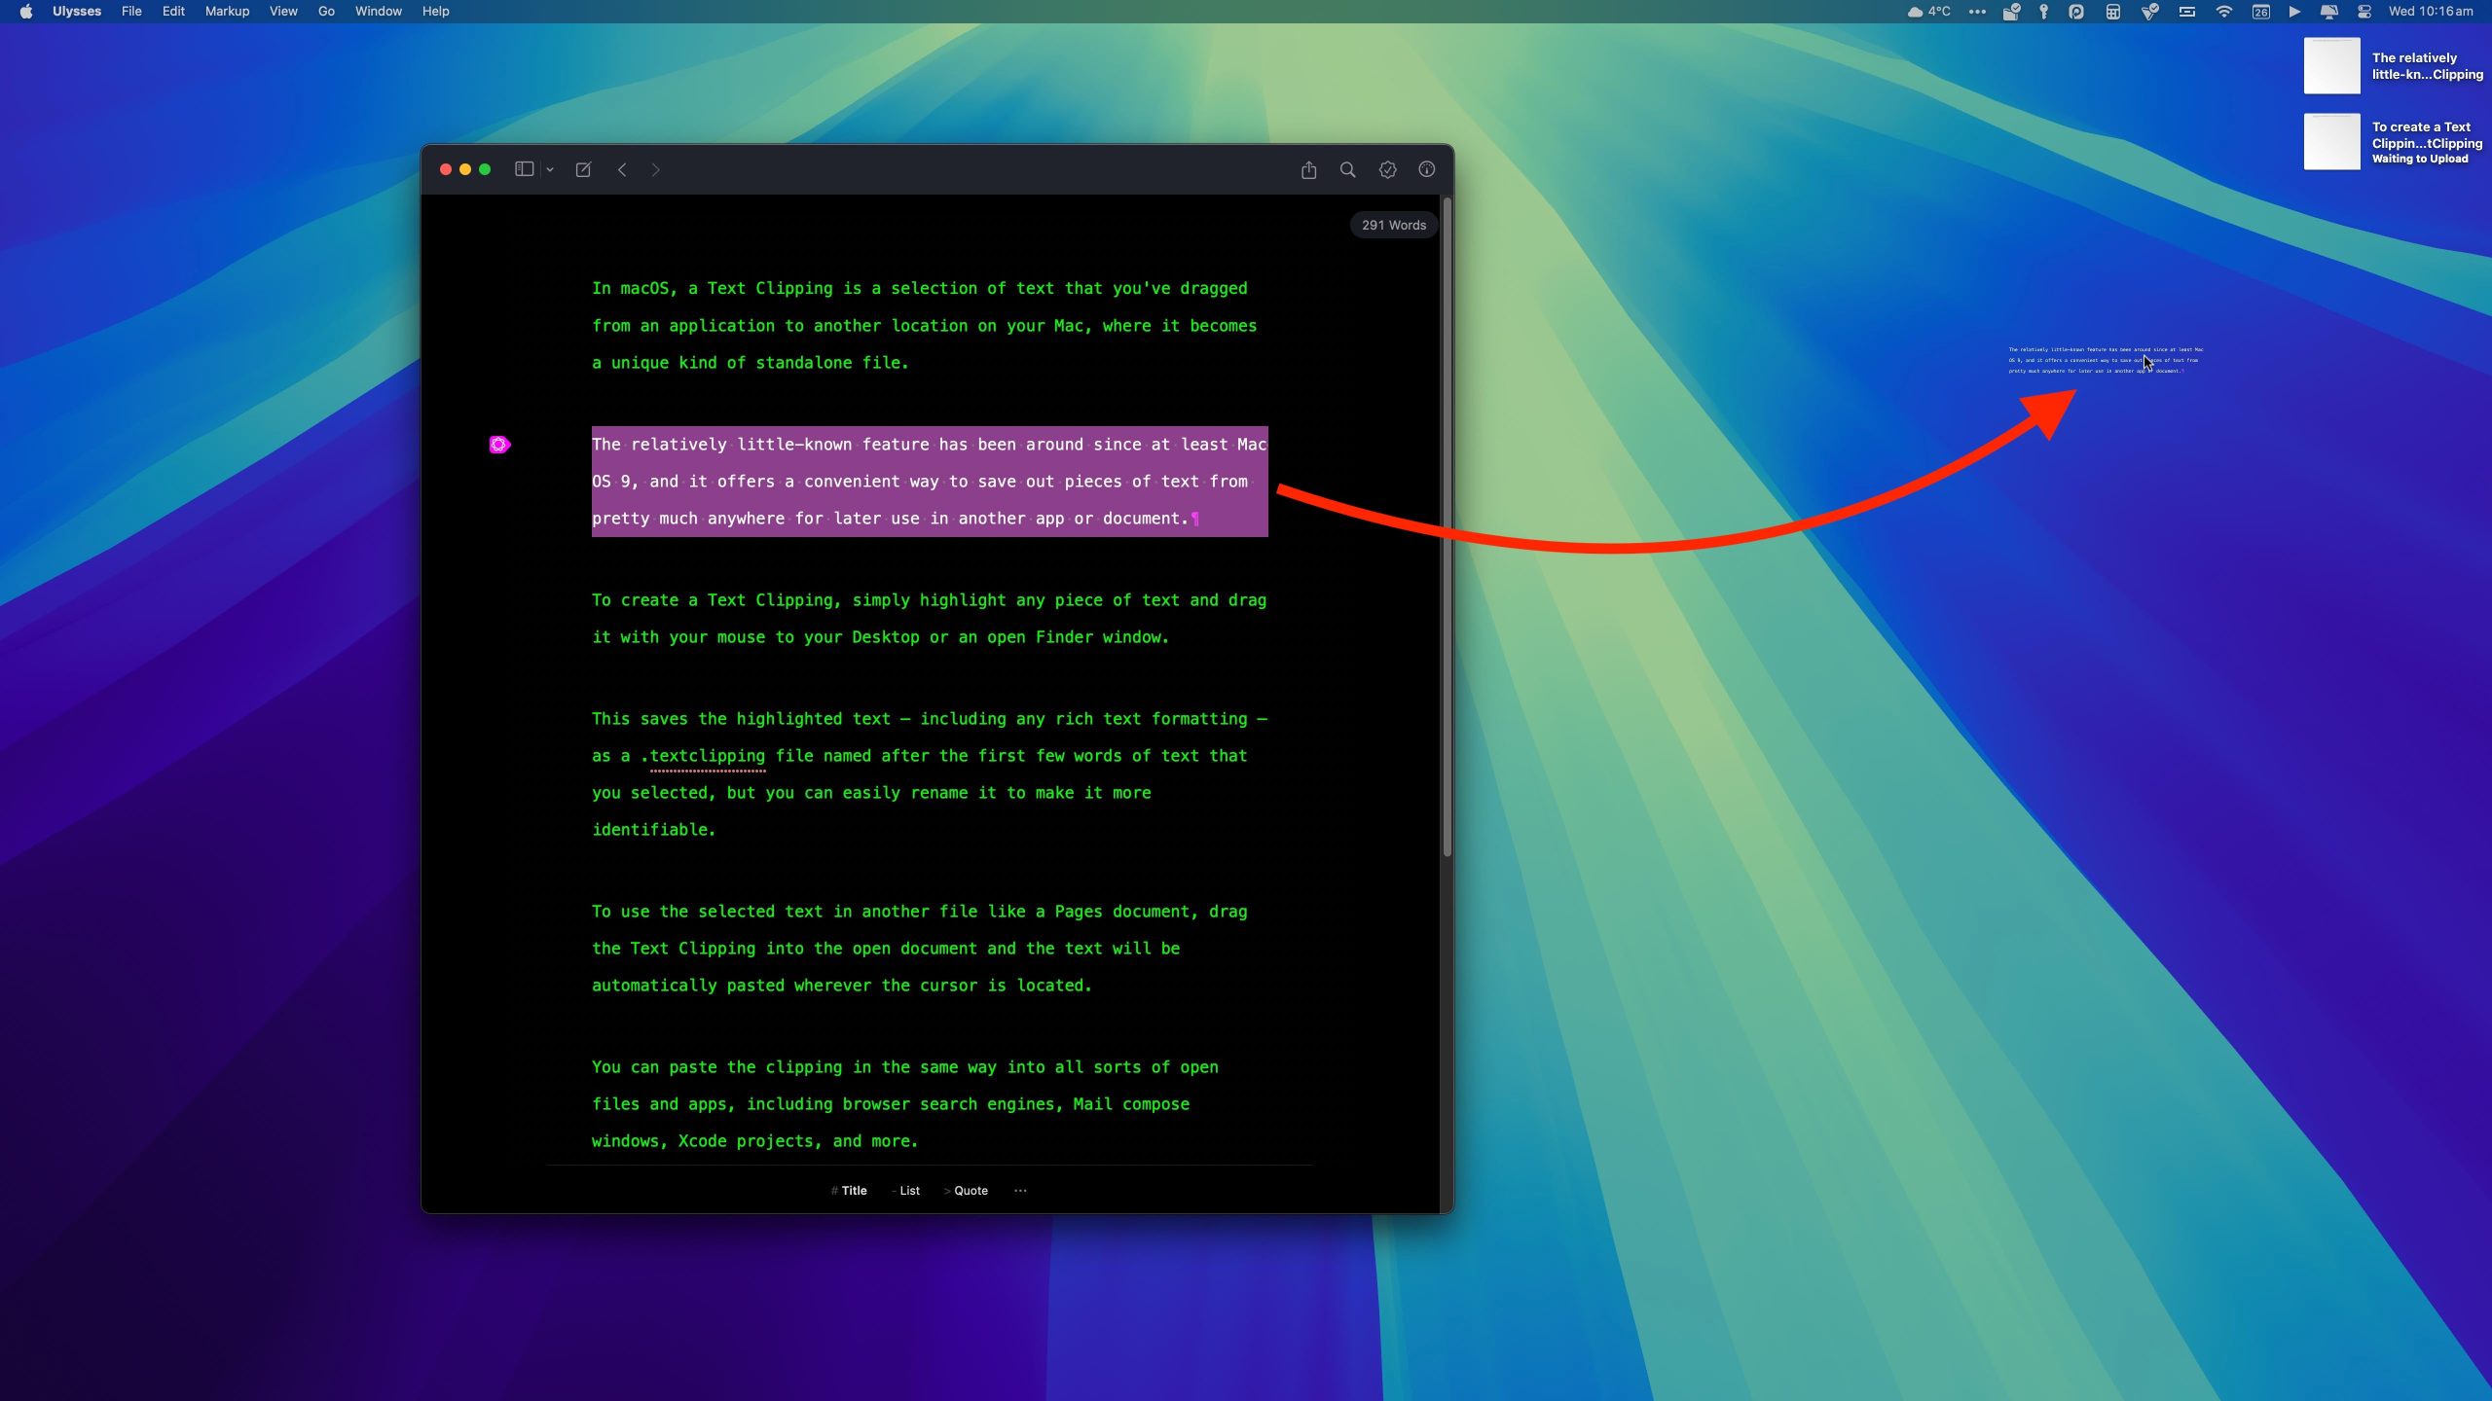Apply List markup from bottom bar
Screen dimensions: 2492x1401
[x=906, y=1190]
